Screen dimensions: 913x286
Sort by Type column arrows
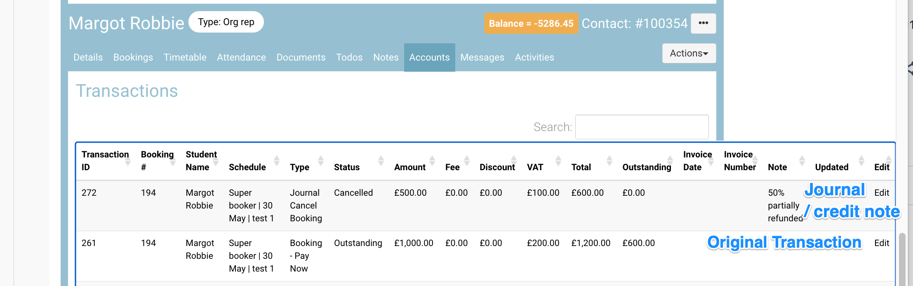(x=320, y=161)
